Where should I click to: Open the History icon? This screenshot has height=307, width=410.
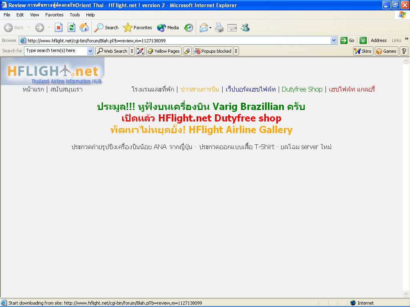click(189, 28)
